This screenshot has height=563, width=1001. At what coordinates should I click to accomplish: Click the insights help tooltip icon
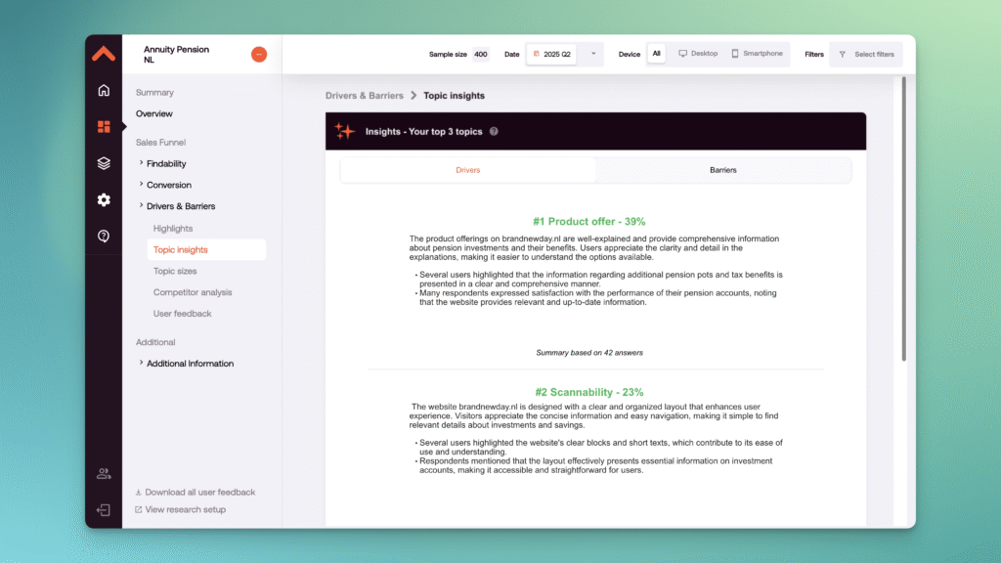pos(494,131)
